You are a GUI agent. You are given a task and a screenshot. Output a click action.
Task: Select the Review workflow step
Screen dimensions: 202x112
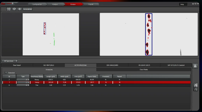click(x=73, y=4)
